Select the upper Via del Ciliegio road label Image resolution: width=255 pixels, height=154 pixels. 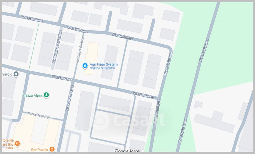point(168,63)
